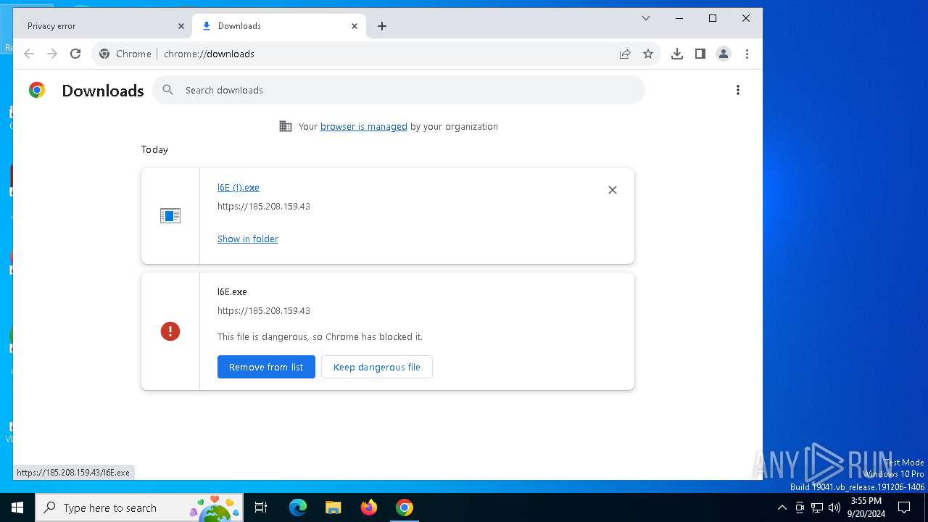Open the Windows Start menu
This screenshot has height=522, width=928.
point(17,507)
